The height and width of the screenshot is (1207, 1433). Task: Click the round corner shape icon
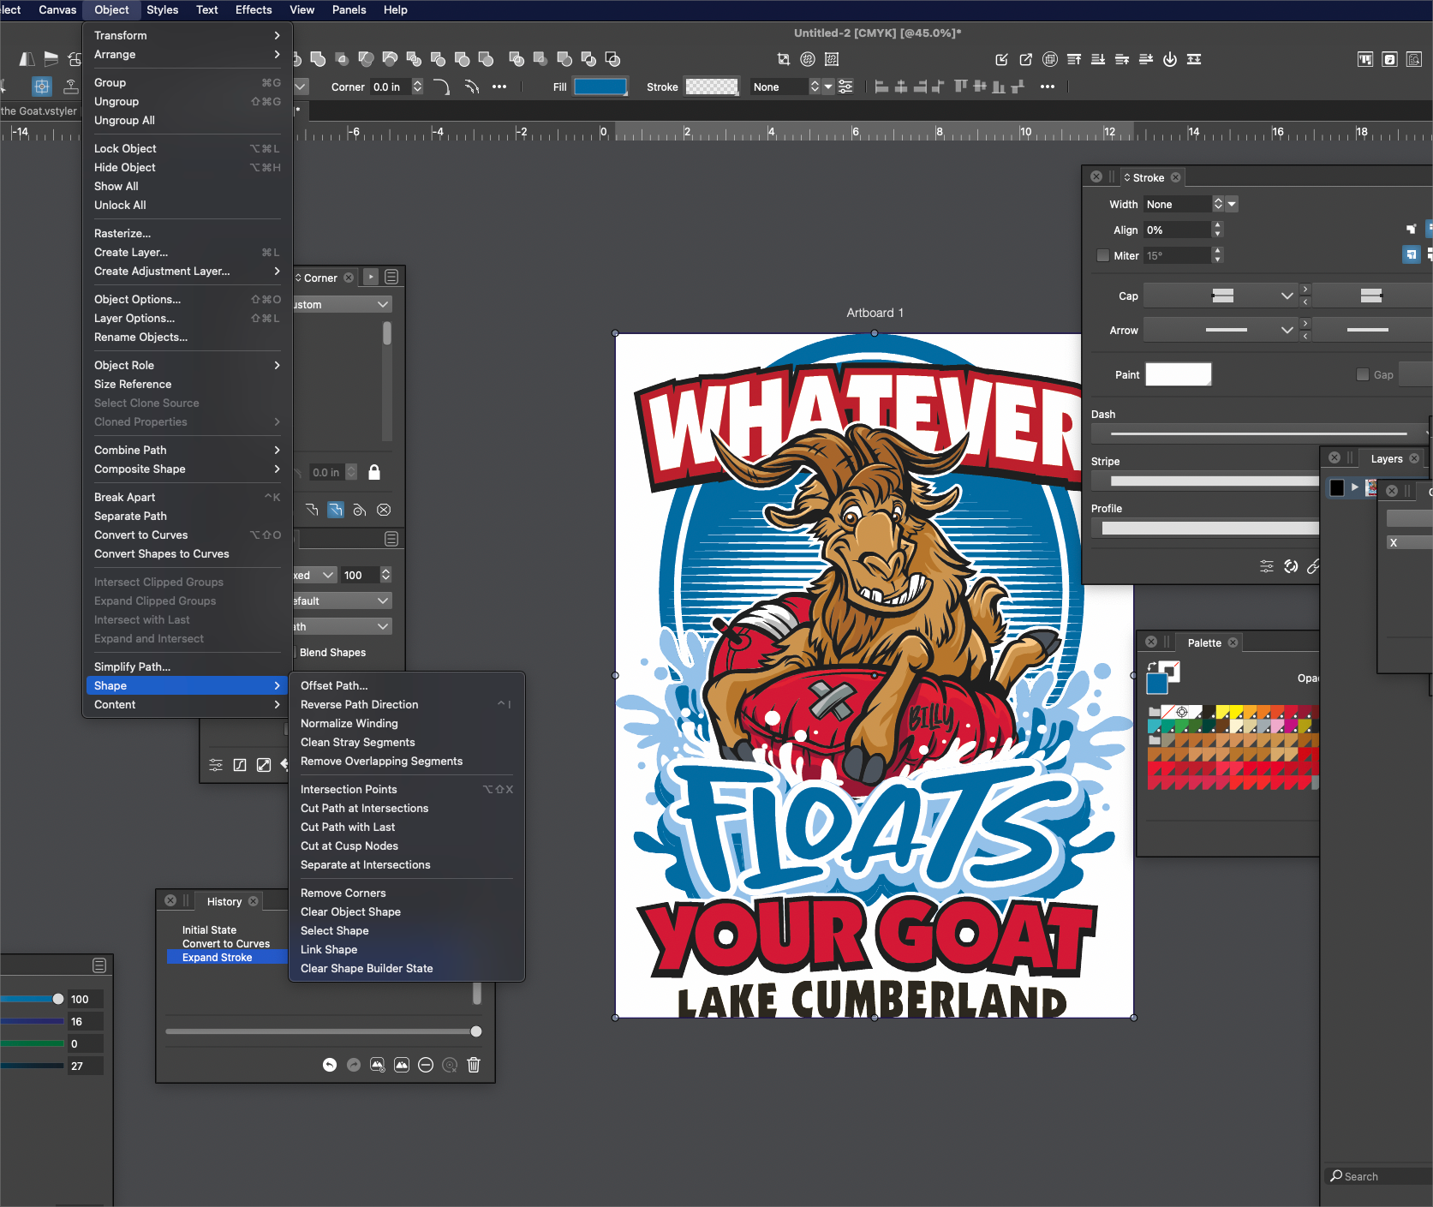440,87
